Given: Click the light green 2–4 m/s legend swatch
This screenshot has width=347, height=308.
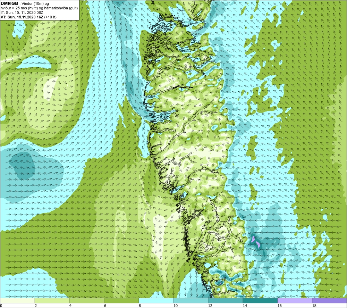Looking at the screenshot, I should click(x=52, y=300).
